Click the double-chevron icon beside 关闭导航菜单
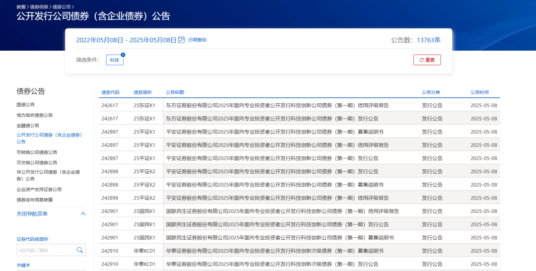 [x=83, y=214]
